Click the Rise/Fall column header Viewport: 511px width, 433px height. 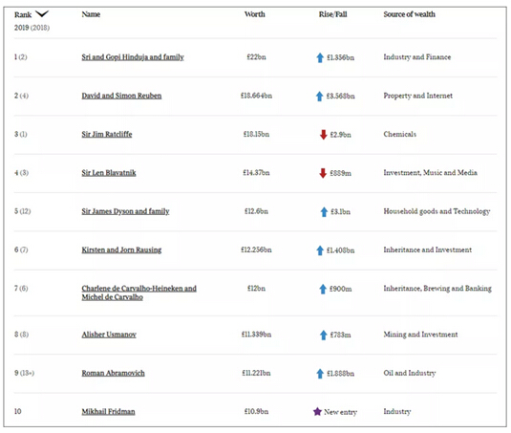pyautogui.click(x=332, y=14)
